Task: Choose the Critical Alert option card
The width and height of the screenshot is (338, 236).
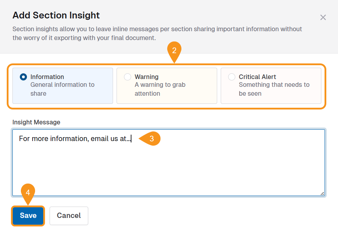Action: [271, 86]
